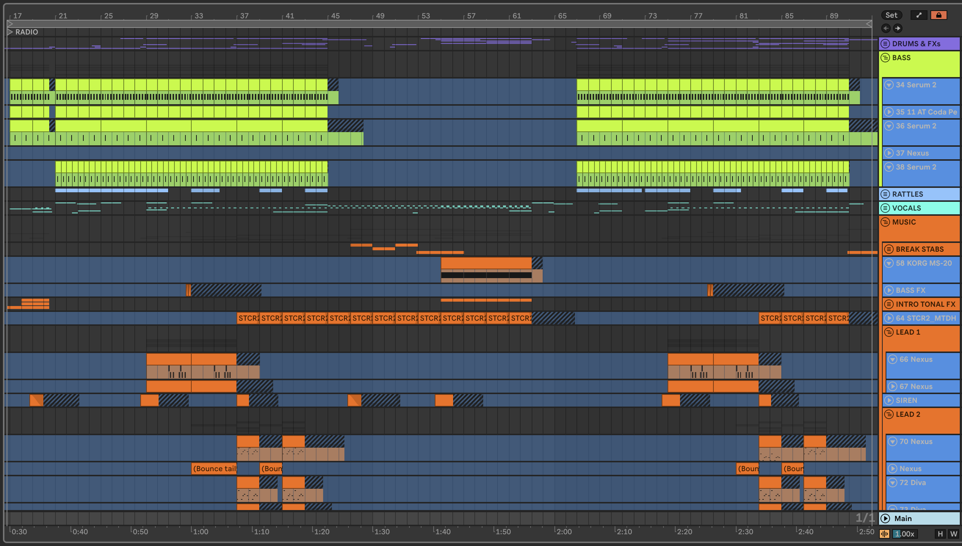This screenshot has width=962, height=546.
Task: Jump to the previous locator arrow
Action: (886, 28)
